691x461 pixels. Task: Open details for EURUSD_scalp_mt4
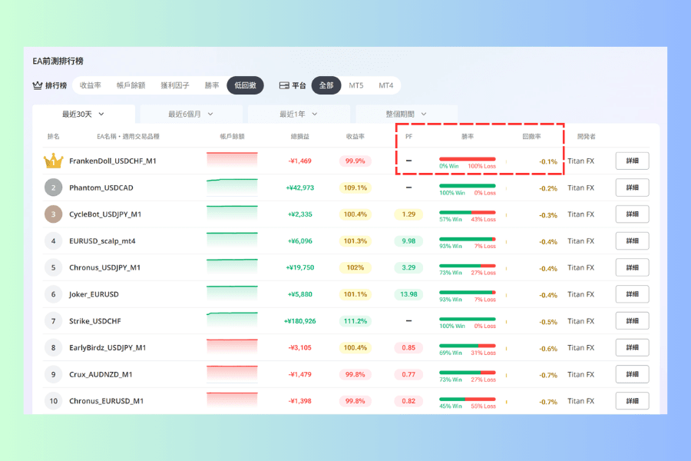(633, 240)
